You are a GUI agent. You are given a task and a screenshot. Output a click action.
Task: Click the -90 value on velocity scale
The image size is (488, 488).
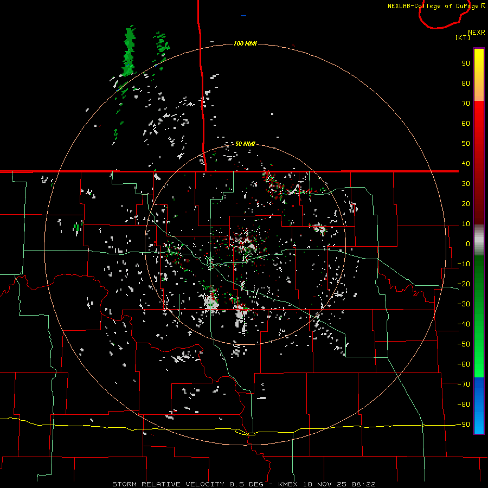[464, 425]
